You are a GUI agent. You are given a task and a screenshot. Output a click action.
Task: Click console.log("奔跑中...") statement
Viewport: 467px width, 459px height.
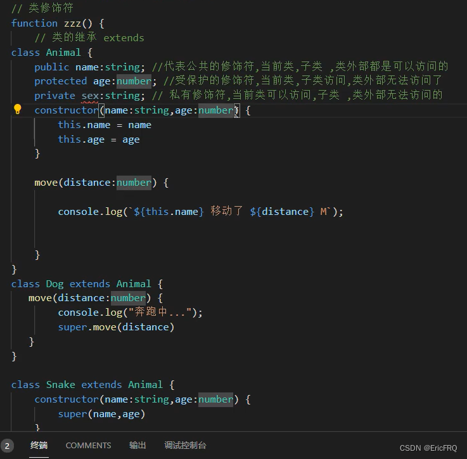pyautogui.click(x=130, y=313)
